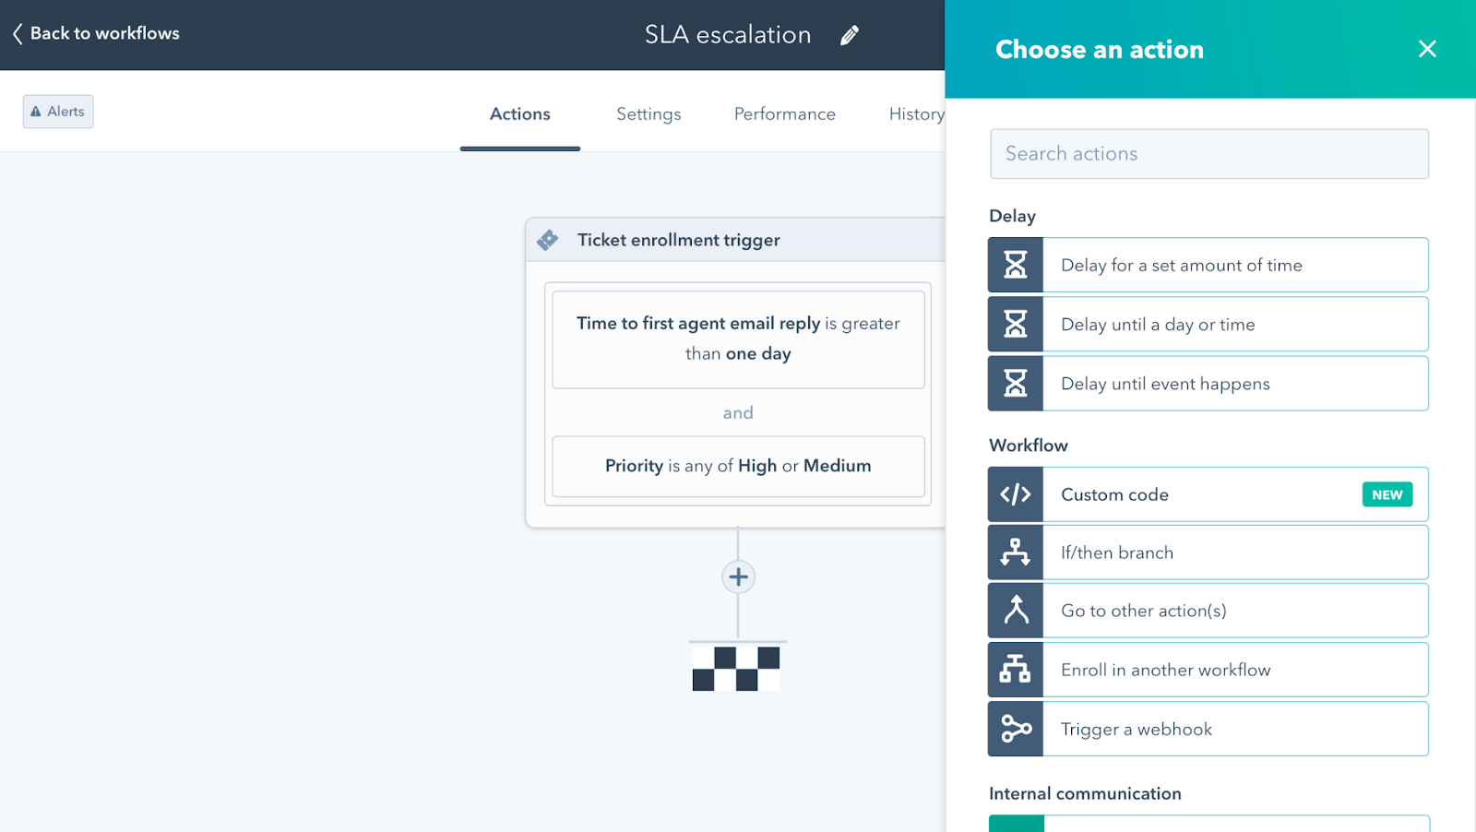Click the If/then branch icon
The image size is (1476, 832).
tap(1016, 553)
